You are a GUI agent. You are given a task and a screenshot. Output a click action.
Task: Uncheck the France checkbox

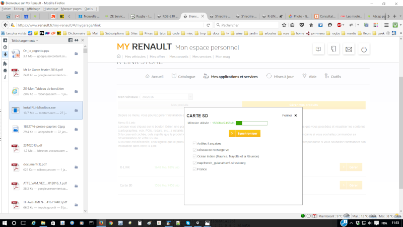(x=194, y=169)
